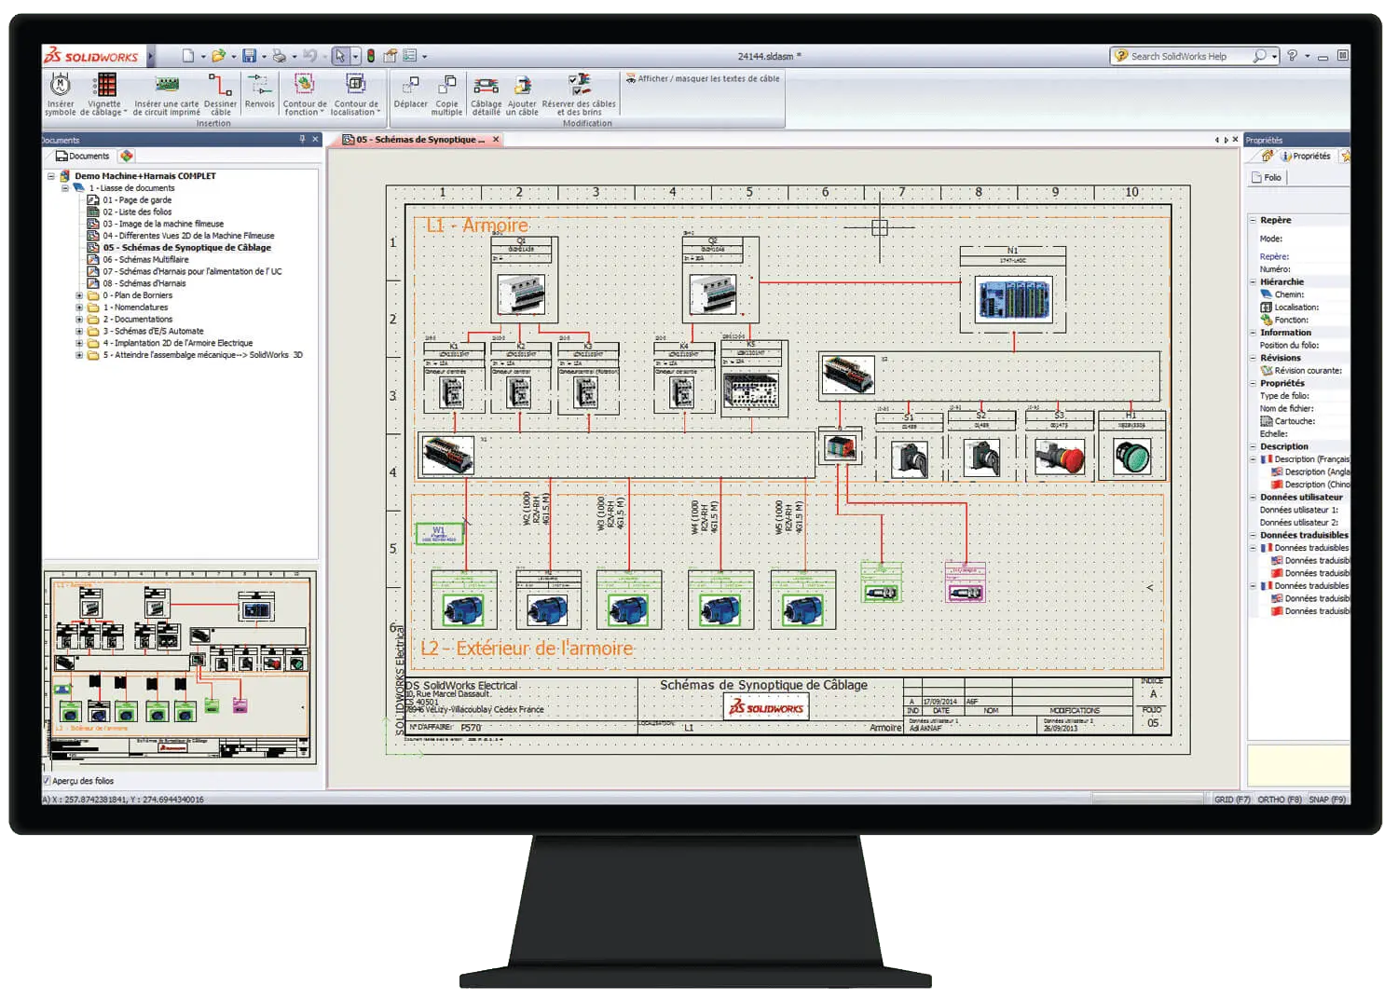Click the Renvois tool

point(260,91)
